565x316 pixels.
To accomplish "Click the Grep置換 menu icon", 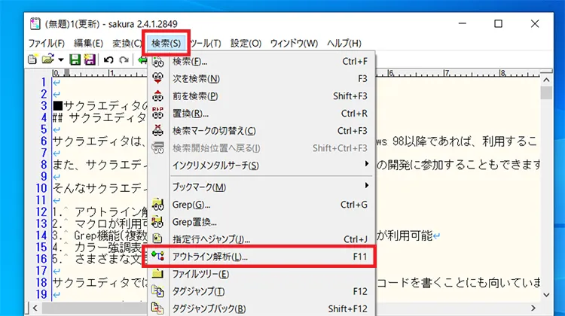I will click(158, 222).
